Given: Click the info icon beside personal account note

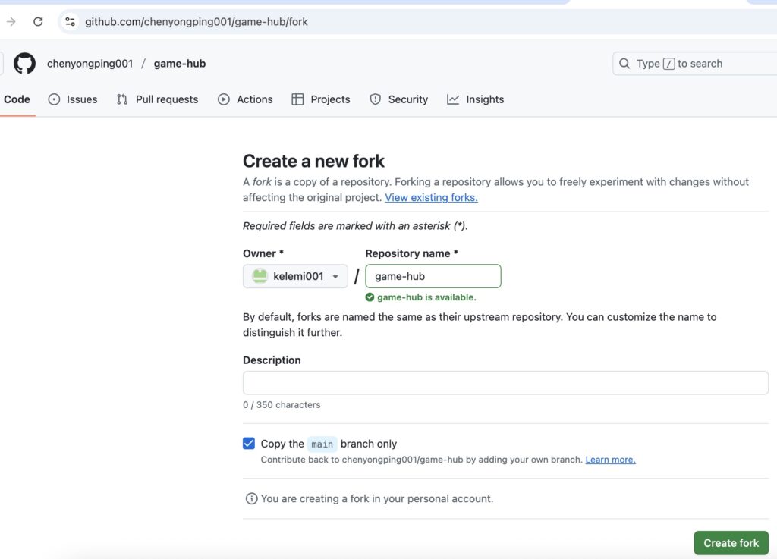Looking at the screenshot, I should click(x=251, y=498).
